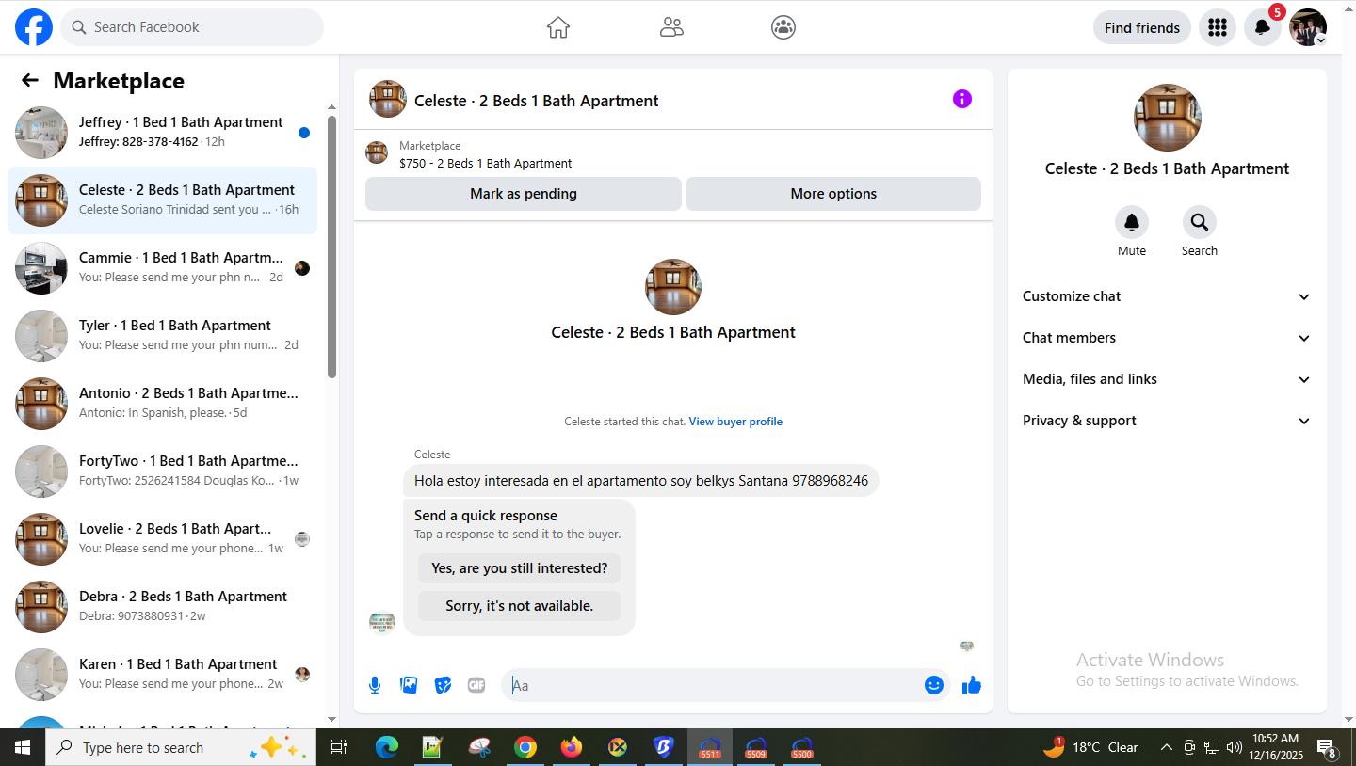Image resolution: width=1356 pixels, height=766 pixels.
Task: Choose a sticker from the sticker icon
Action: [443, 685]
